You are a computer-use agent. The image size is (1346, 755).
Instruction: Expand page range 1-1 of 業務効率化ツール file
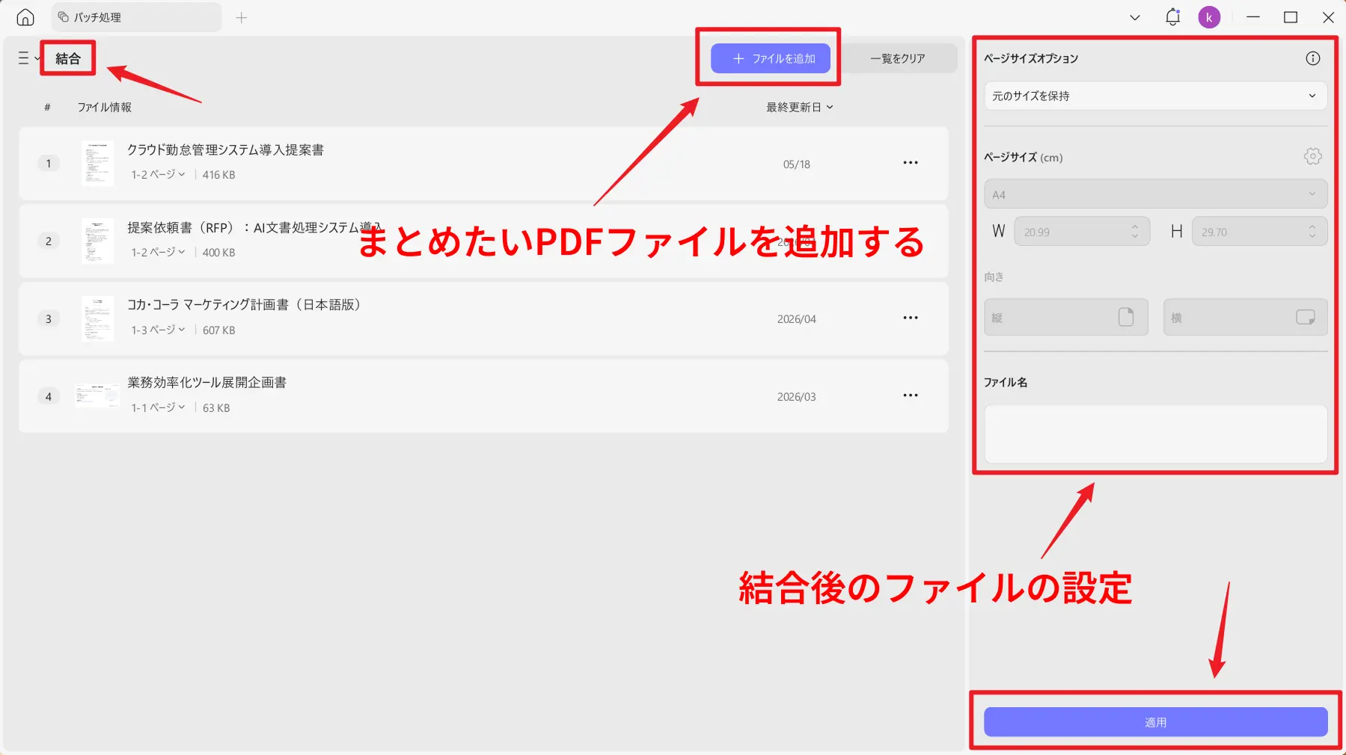pos(158,407)
